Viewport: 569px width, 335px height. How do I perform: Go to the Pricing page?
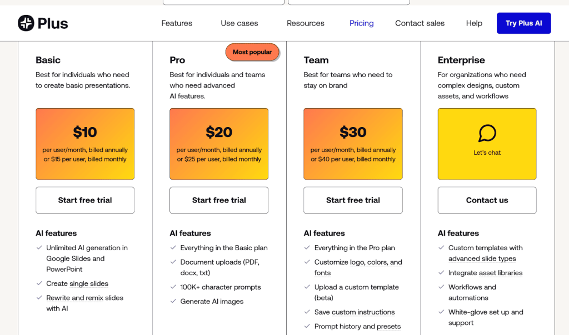(x=362, y=23)
